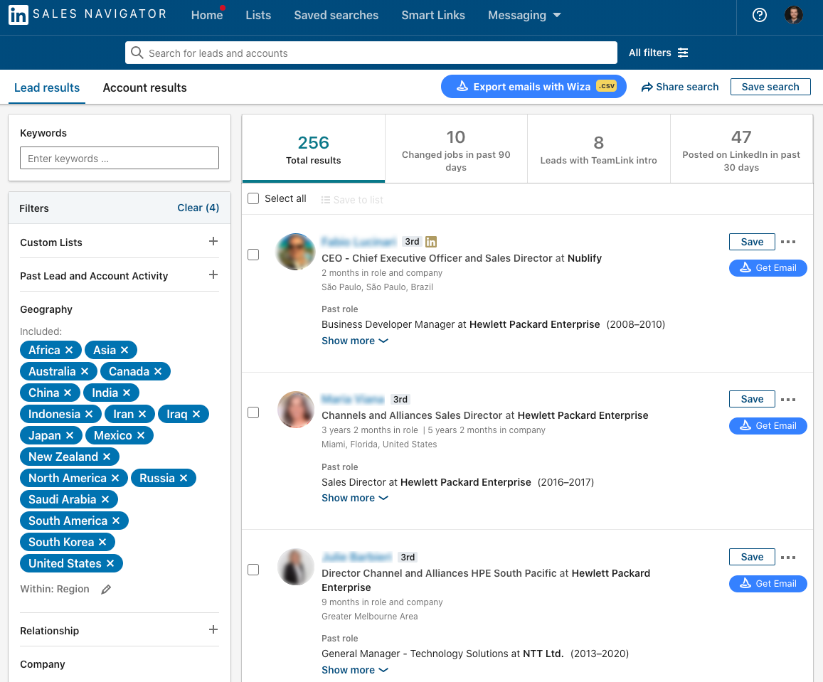Open more options for the Nublify CEO lead
The height and width of the screenshot is (682, 823).
point(788,242)
